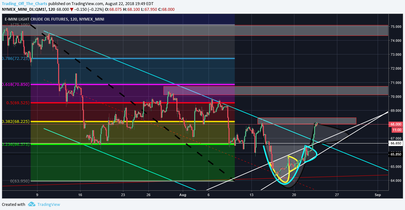
Task: Click the 11:00 countdown timer label
Action: point(396,130)
